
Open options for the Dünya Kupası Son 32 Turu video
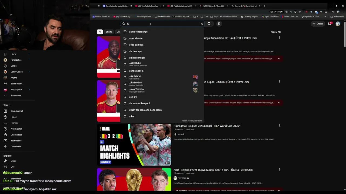click(280, 38)
